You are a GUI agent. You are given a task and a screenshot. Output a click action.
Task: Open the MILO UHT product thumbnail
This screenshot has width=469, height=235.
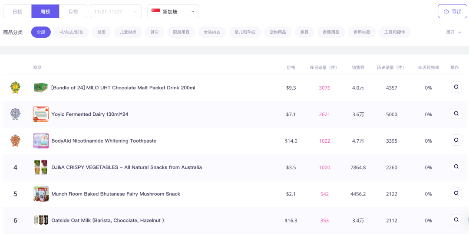coord(41,88)
